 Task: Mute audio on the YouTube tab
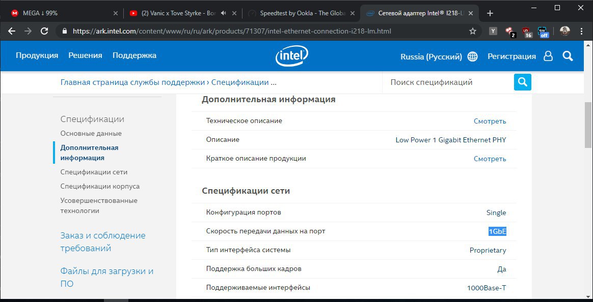[x=224, y=13]
